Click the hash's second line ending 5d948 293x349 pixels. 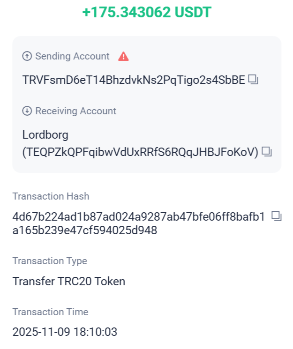pos(85,230)
